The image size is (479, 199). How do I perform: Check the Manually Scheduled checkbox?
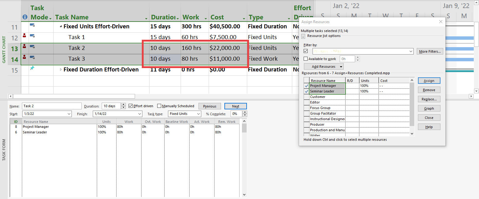(x=159, y=106)
